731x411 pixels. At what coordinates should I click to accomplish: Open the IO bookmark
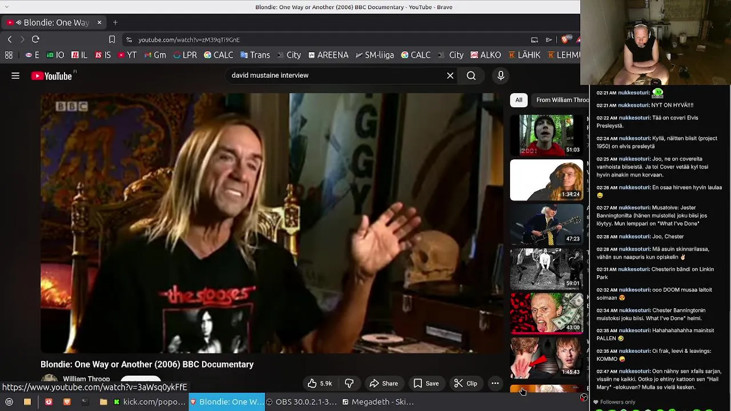[55, 55]
